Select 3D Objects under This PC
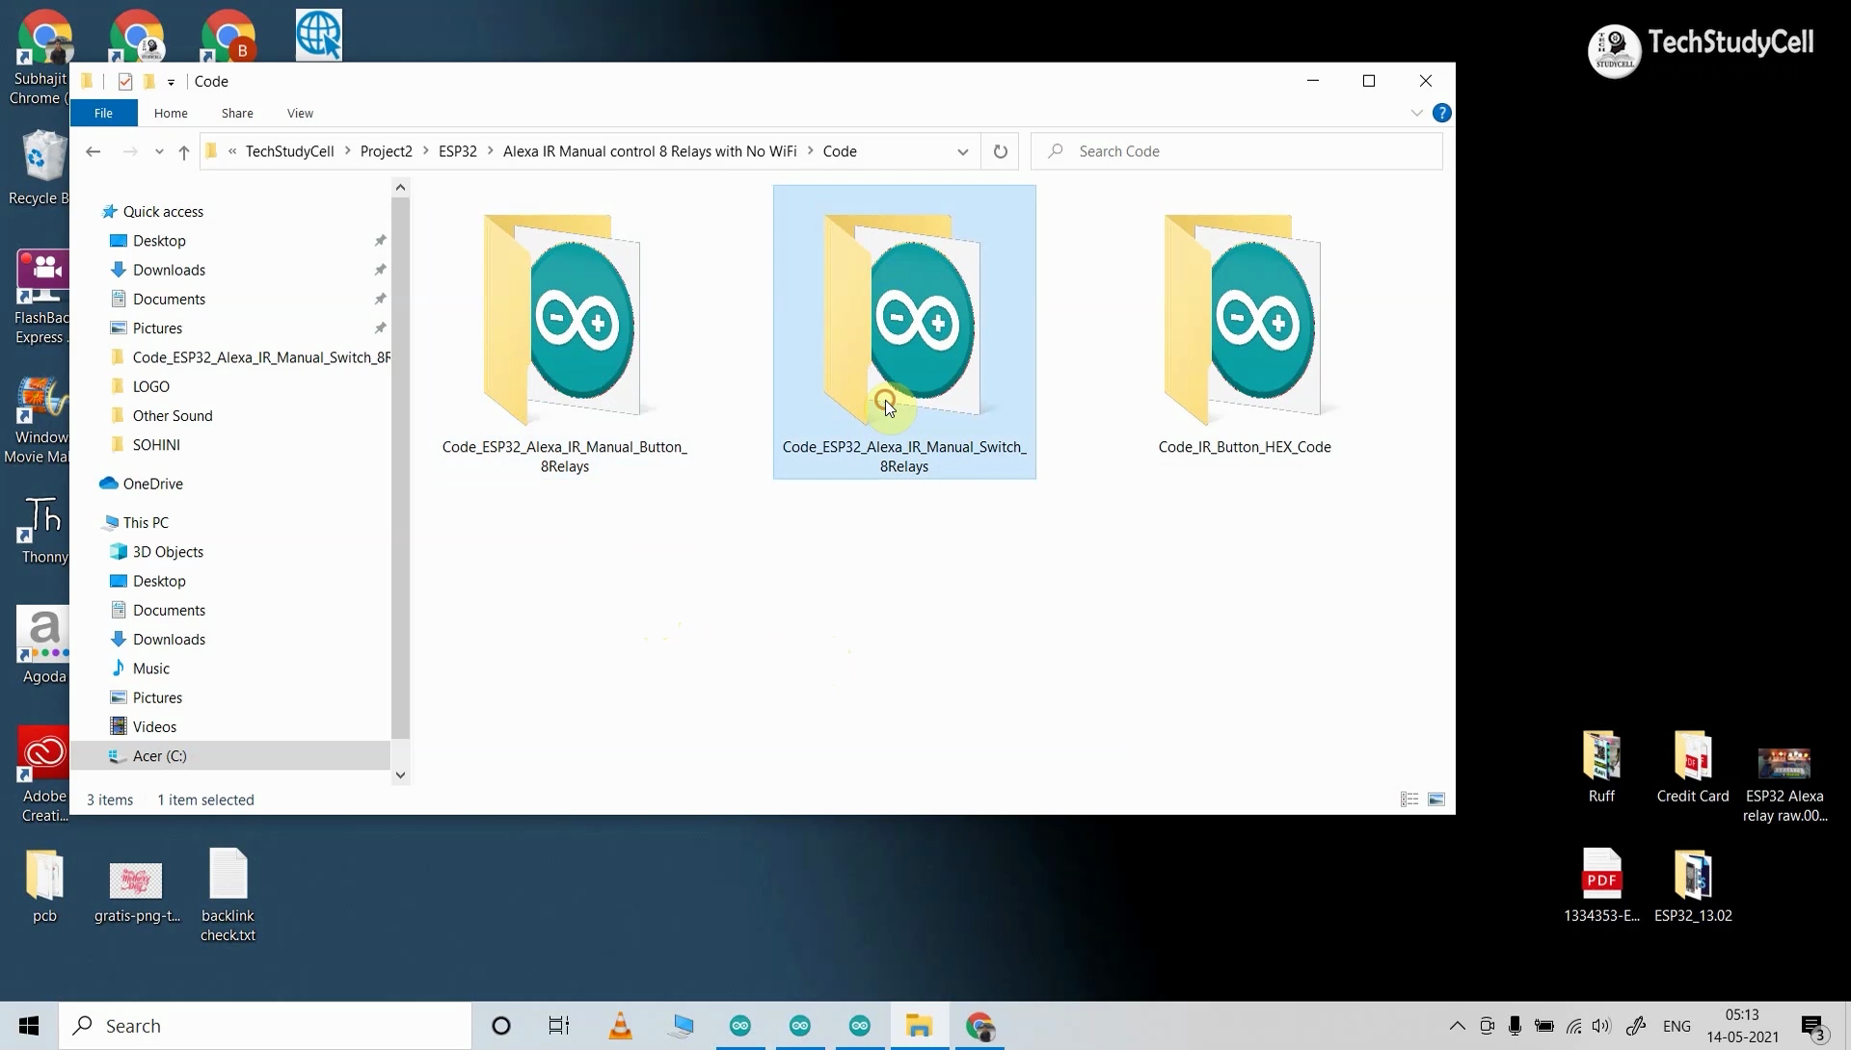 pos(168,552)
